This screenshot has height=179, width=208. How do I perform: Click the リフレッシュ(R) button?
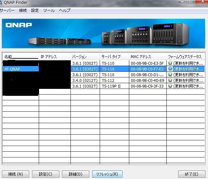(x=107, y=174)
